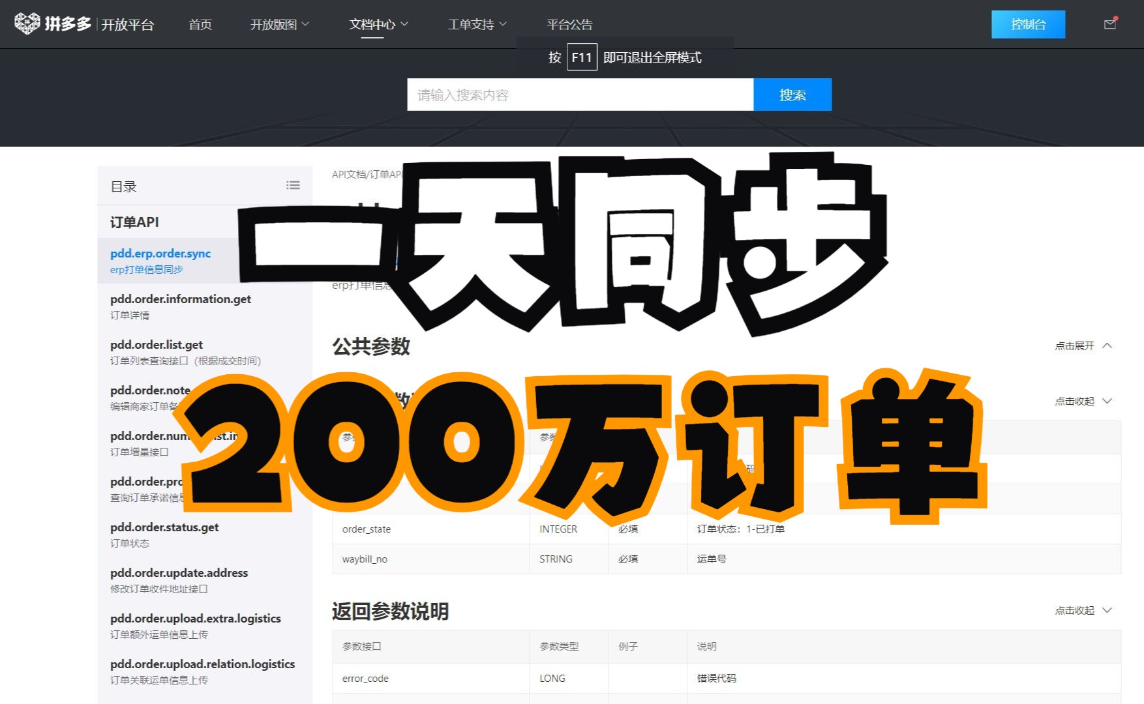Click the 公共参数 section heading
This screenshot has width=1144, height=704.
point(371,346)
